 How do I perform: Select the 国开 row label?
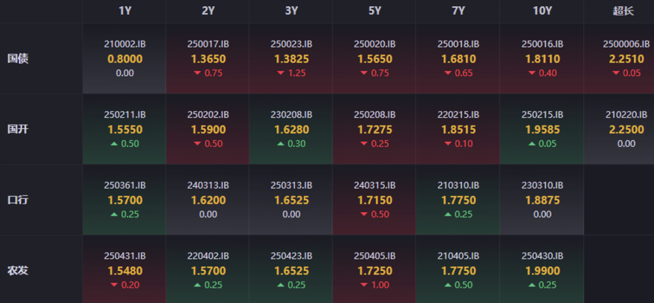18,129
